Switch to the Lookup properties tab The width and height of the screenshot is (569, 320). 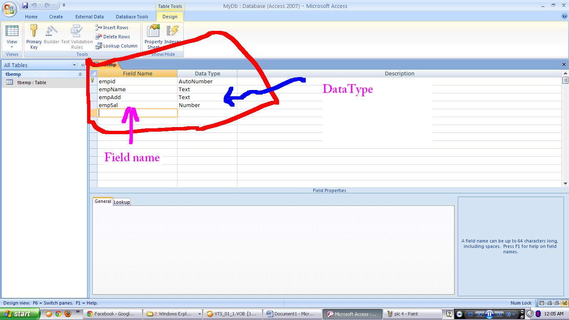coord(121,202)
